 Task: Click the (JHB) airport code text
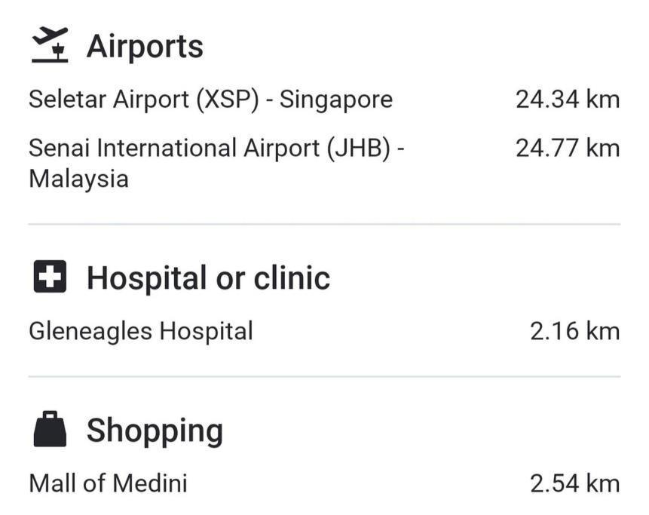click(x=359, y=149)
